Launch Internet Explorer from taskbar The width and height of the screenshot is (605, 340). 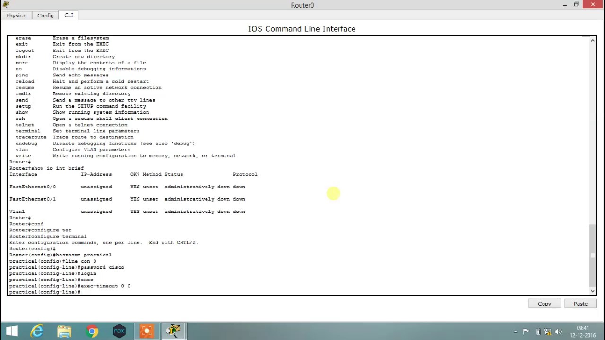point(37,331)
